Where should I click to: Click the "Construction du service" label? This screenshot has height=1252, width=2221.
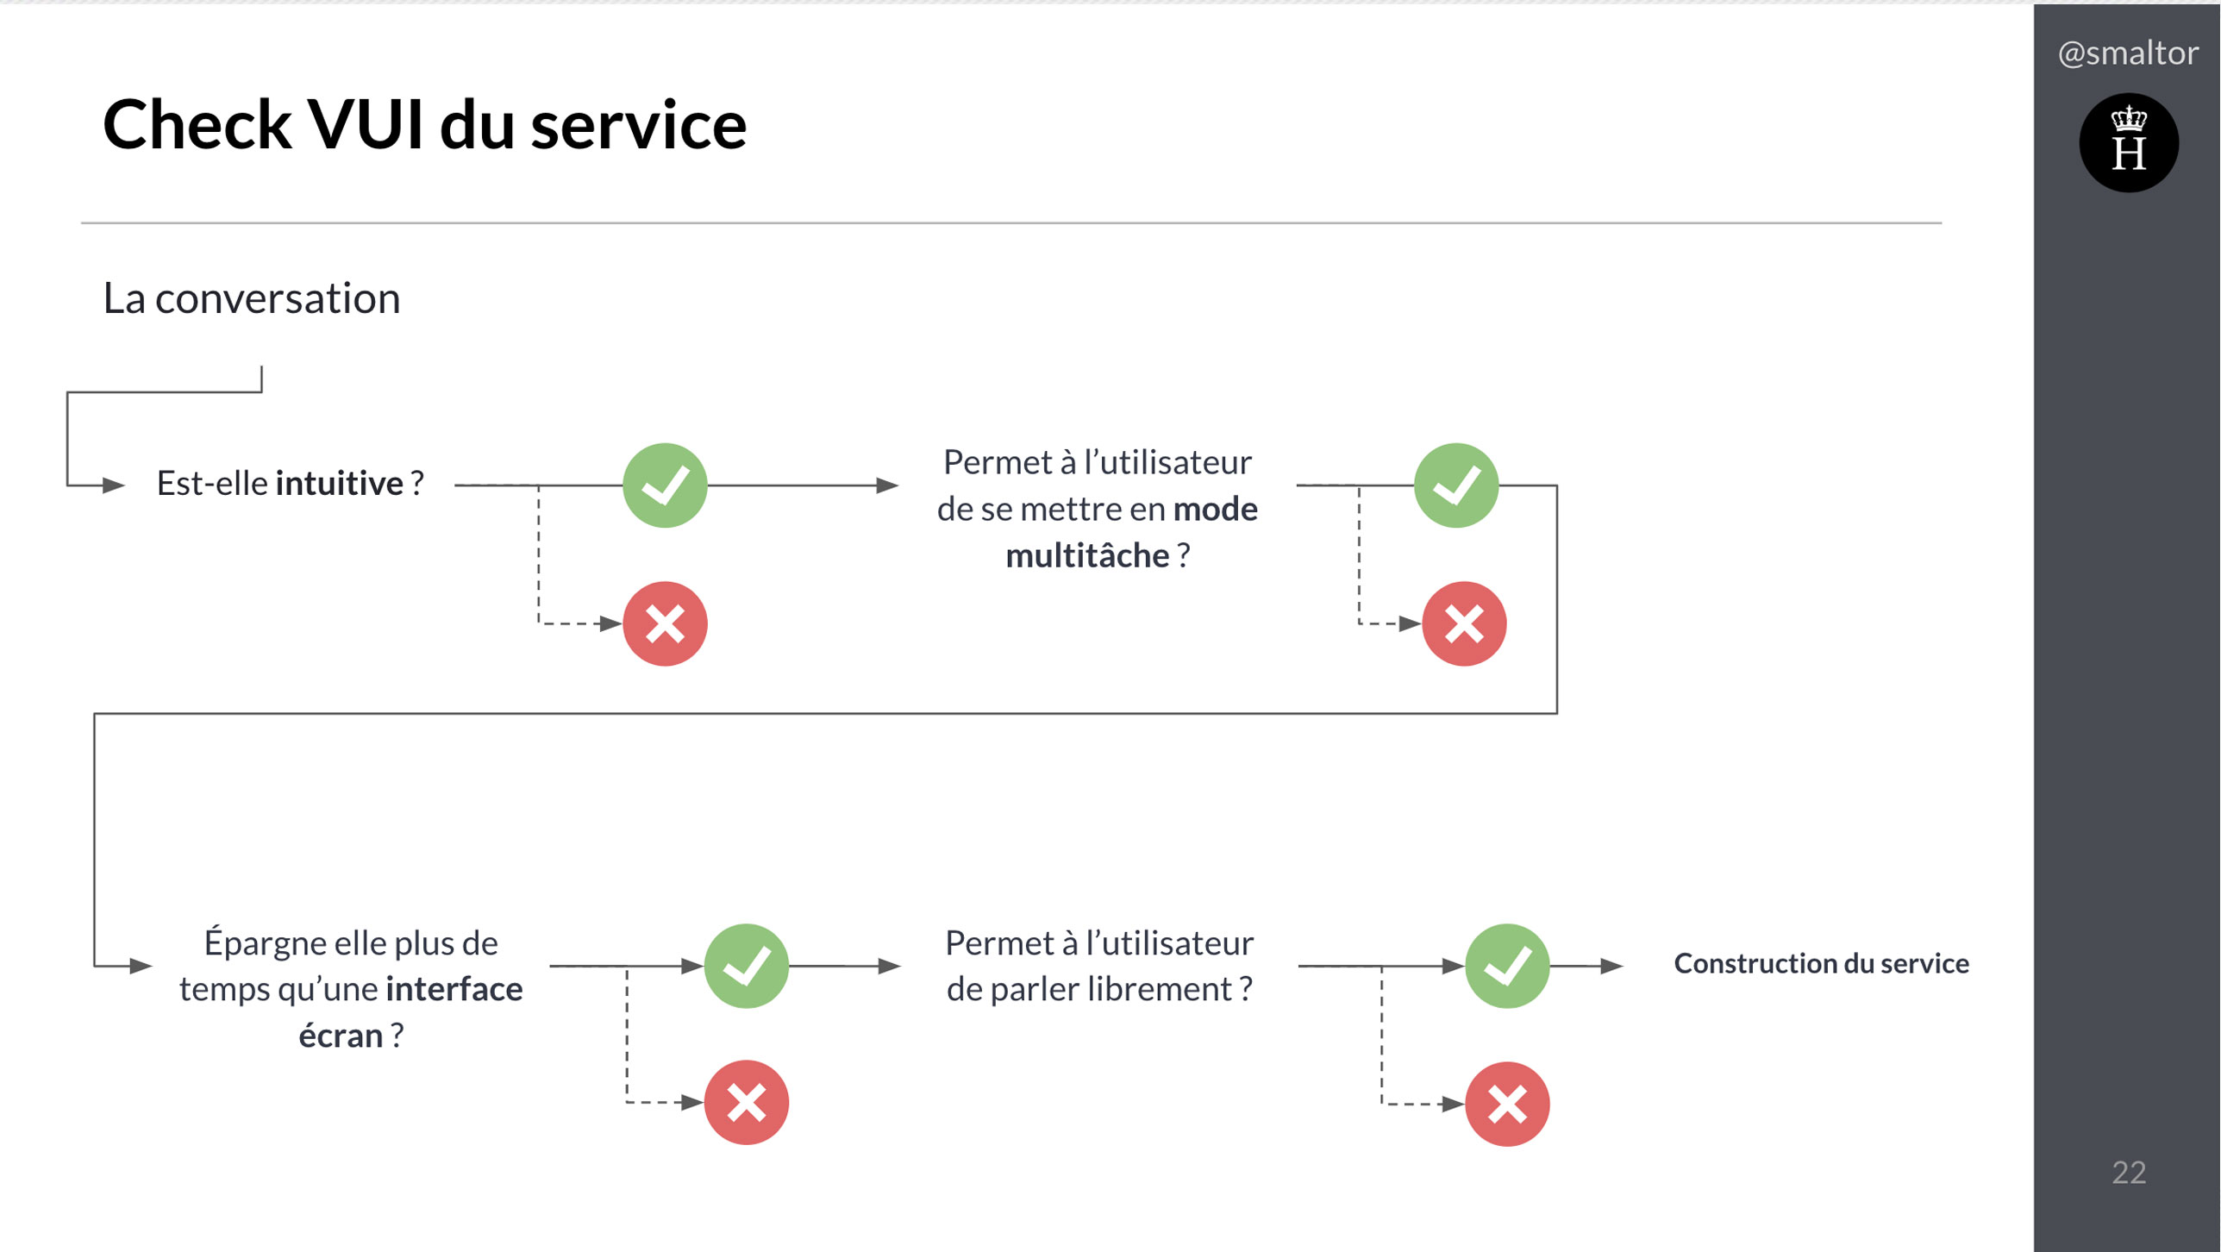click(x=1821, y=963)
